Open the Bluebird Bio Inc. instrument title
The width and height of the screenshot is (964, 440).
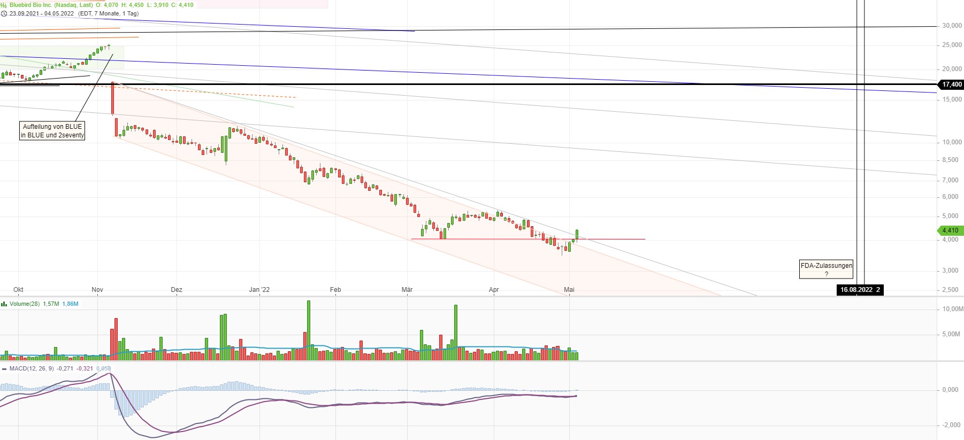coord(51,5)
